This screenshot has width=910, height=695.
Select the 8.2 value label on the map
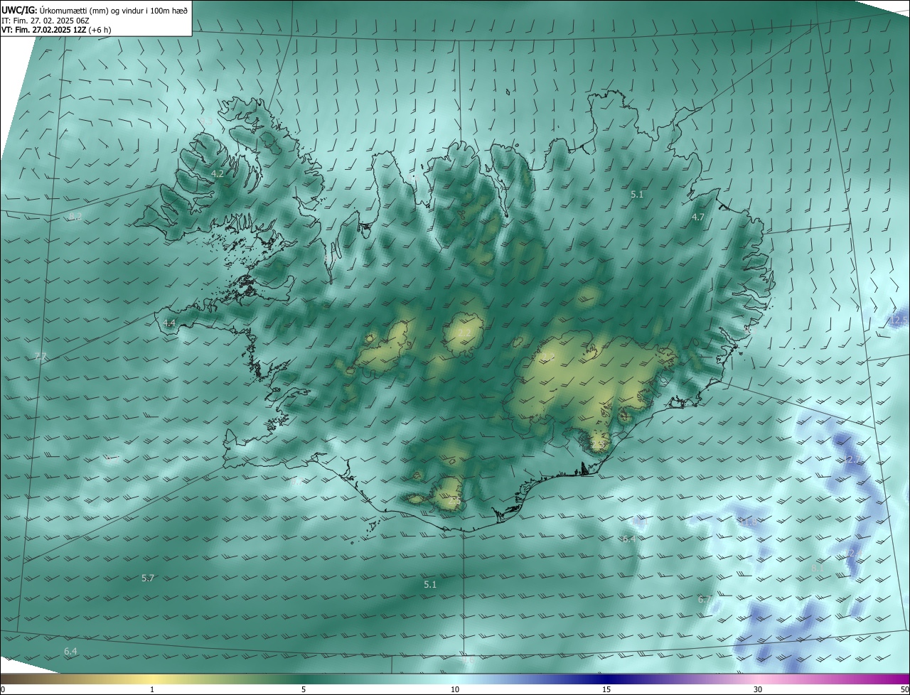[76, 216]
